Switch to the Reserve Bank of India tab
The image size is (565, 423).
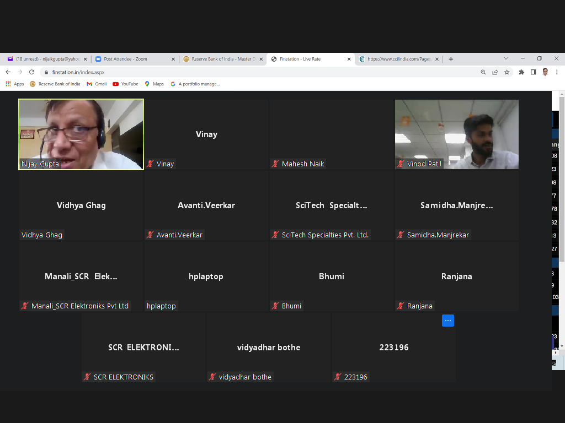tap(221, 59)
